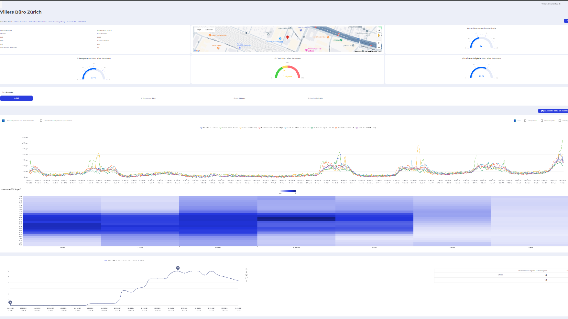Open fullscreen view of the map
Screen dimensions: 568x319
[379, 30]
